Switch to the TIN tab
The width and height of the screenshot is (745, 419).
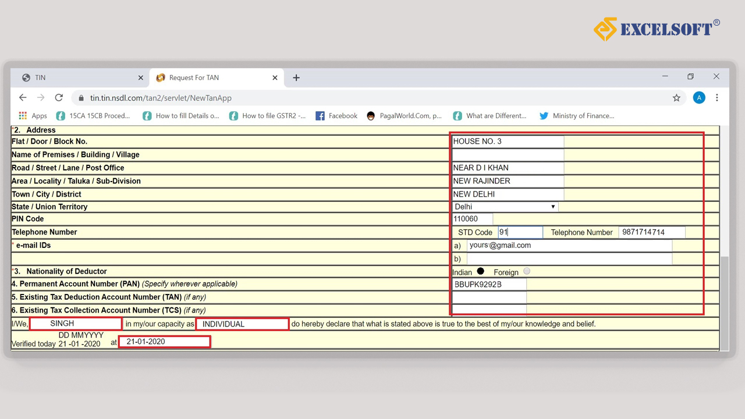[76, 77]
